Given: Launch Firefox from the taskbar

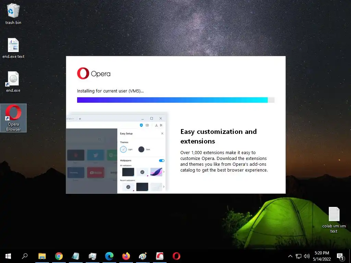Looking at the screenshot, I should [x=126, y=256].
